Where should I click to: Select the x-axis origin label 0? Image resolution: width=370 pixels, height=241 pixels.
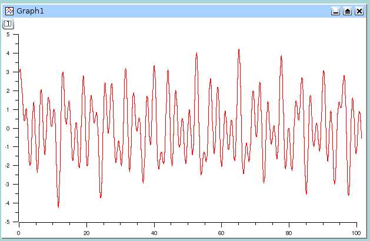point(19,232)
